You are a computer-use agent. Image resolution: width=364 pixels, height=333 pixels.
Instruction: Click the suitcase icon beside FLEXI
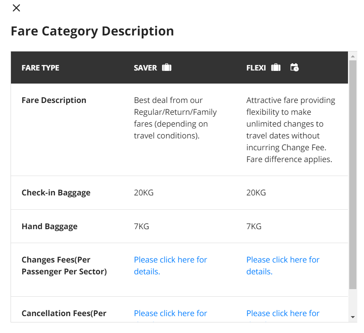[276, 68]
